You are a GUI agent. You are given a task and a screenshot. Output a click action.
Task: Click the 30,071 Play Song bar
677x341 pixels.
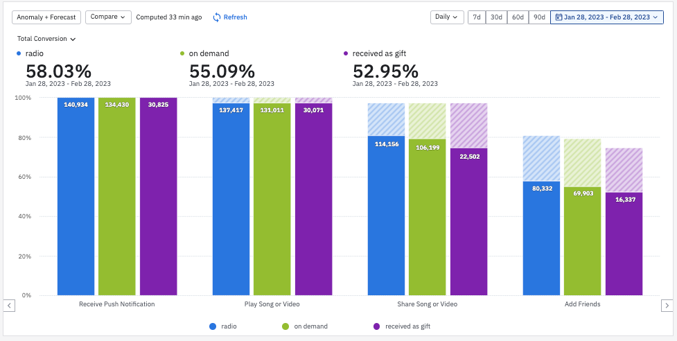pos(314,199)
